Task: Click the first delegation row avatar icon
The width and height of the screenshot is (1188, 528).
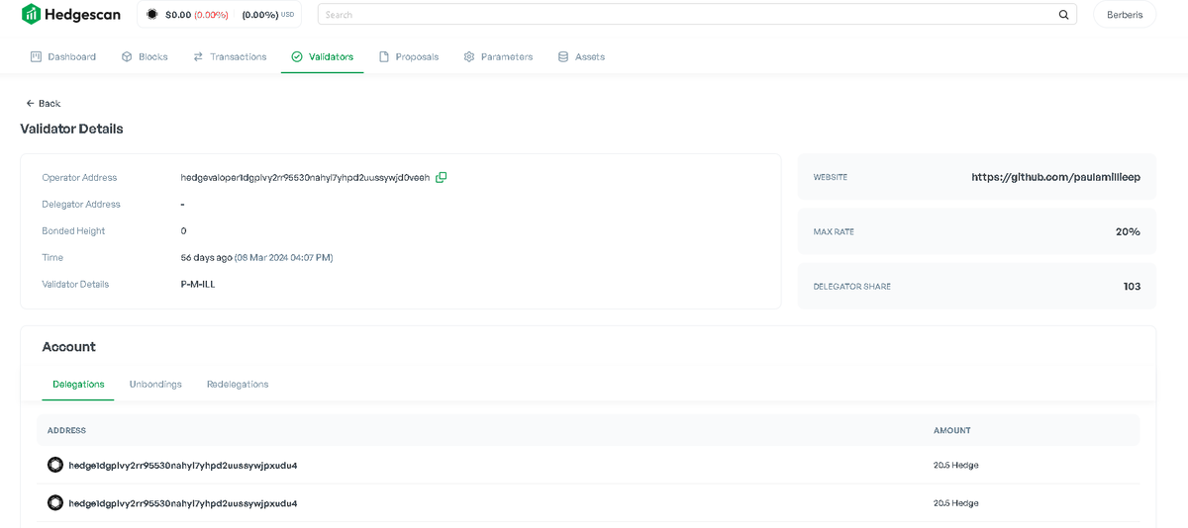Action: (x=55, y=465)
